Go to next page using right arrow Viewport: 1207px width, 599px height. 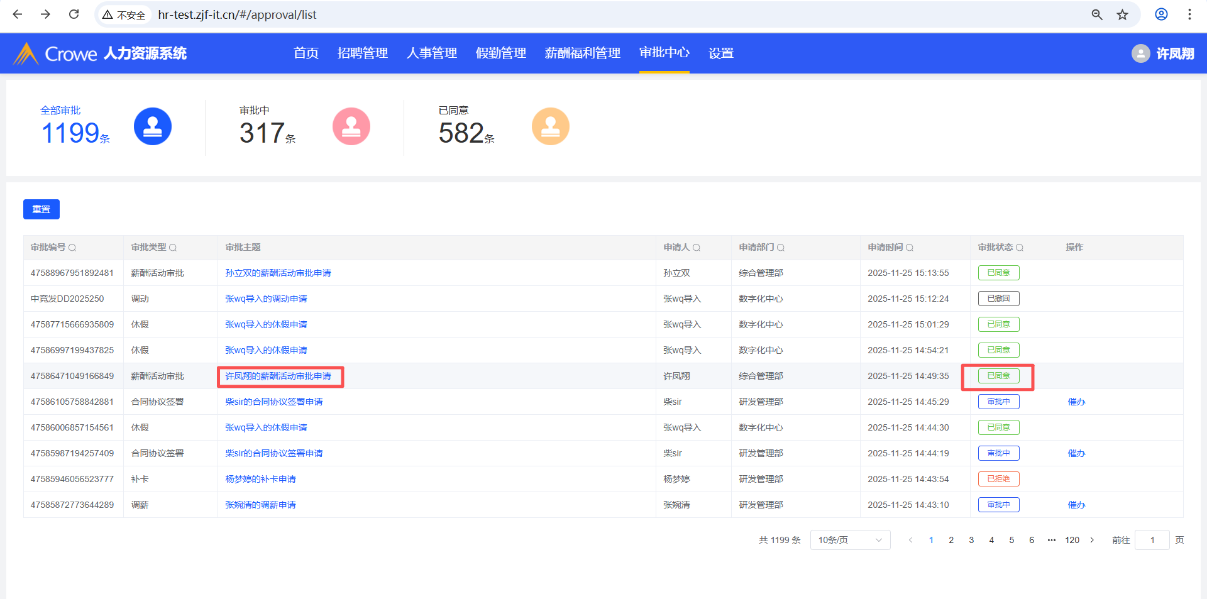point(1092,540)
